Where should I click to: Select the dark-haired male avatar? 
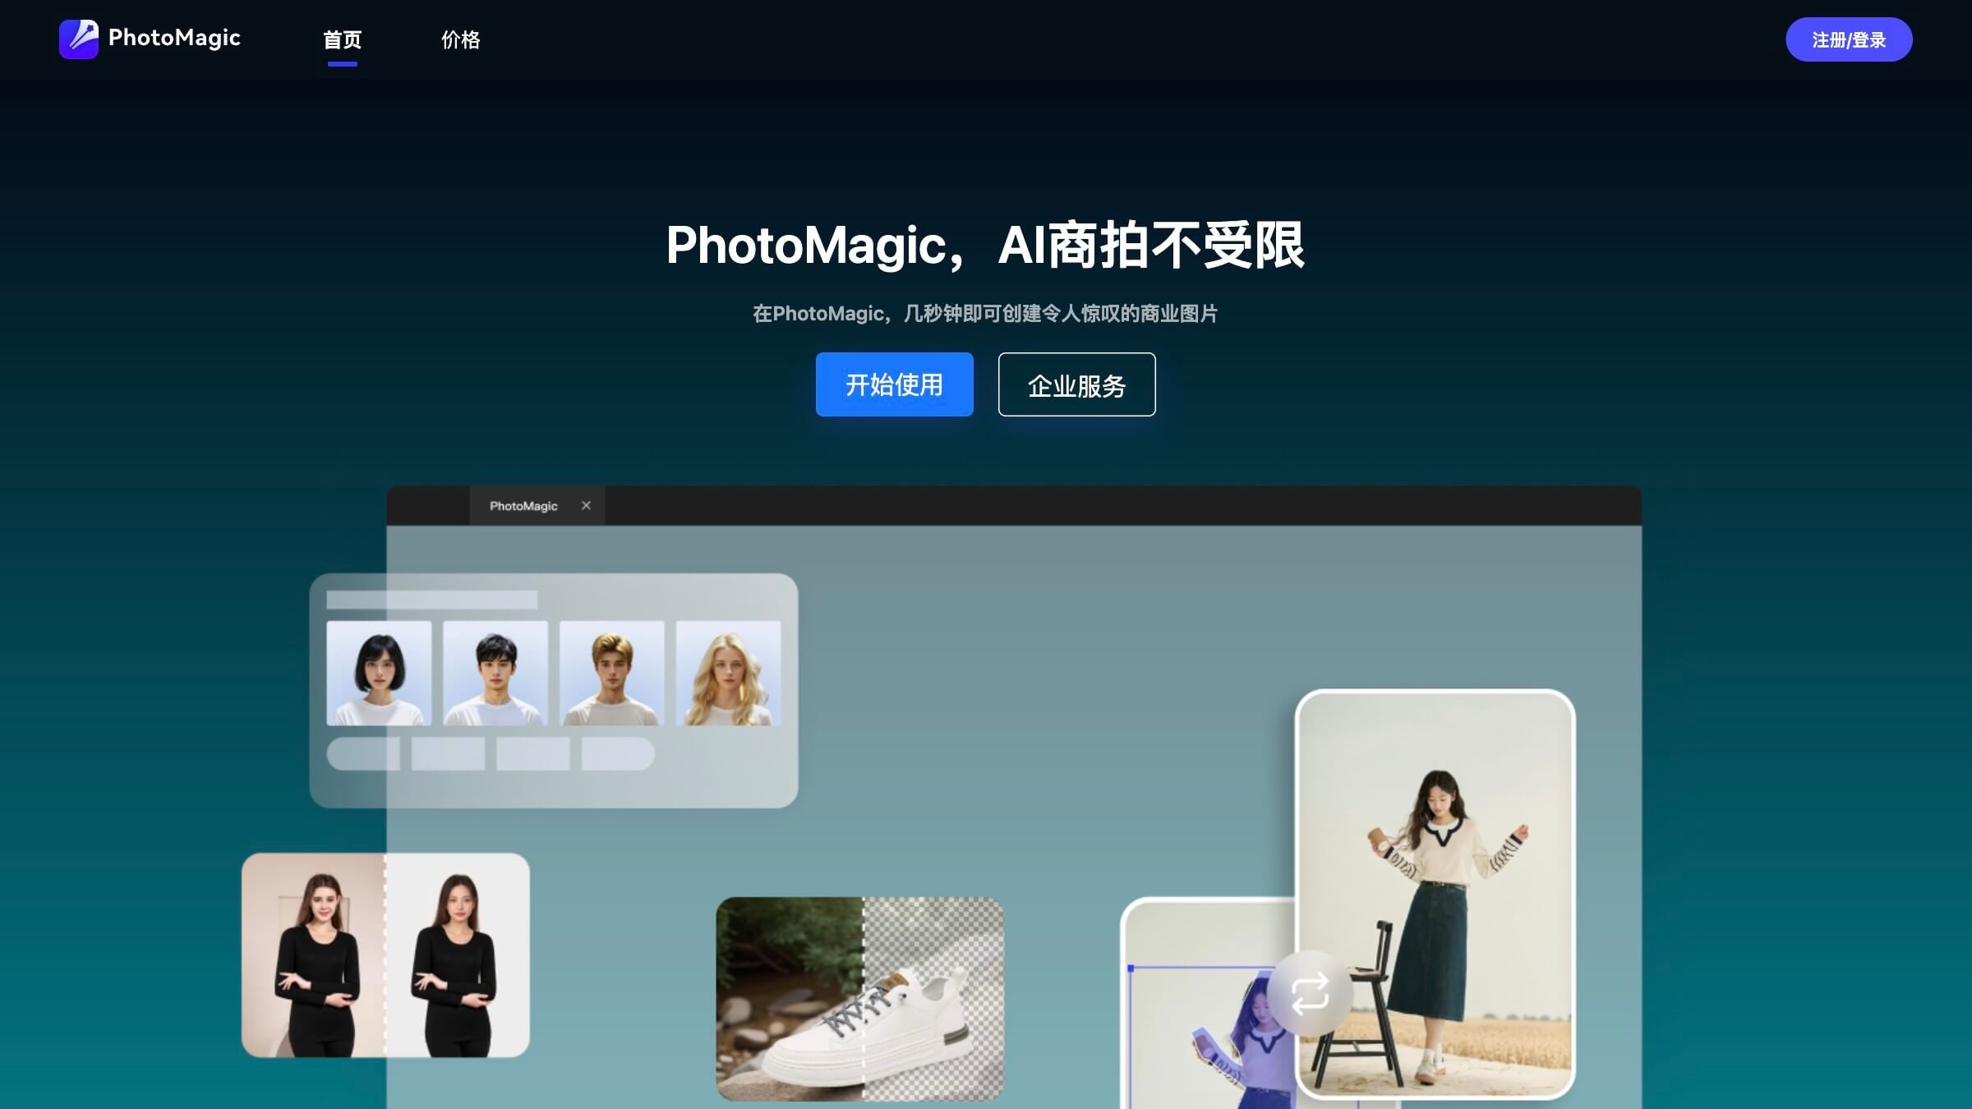(495, 671)
